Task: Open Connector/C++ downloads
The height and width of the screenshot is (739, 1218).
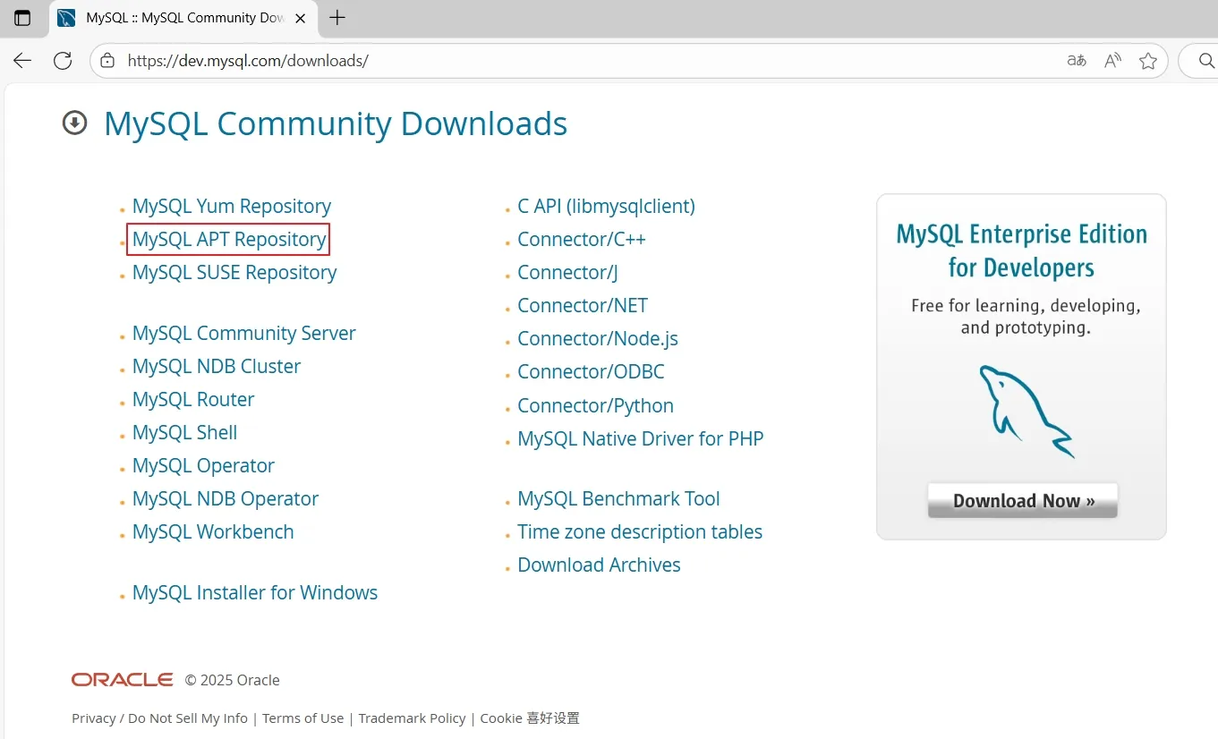Action: coord(582,240)
